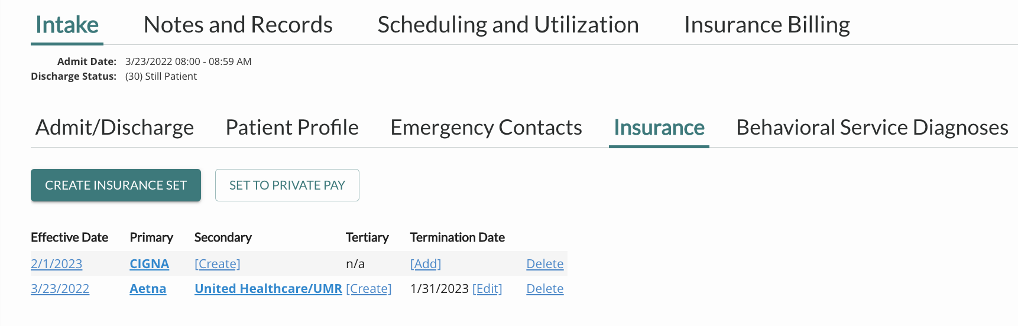Image resolution: width=1018 pixels, height=326 pixels.
Task: Delete the 3/23/2022 insurance set
Action: tap(545, 289)
